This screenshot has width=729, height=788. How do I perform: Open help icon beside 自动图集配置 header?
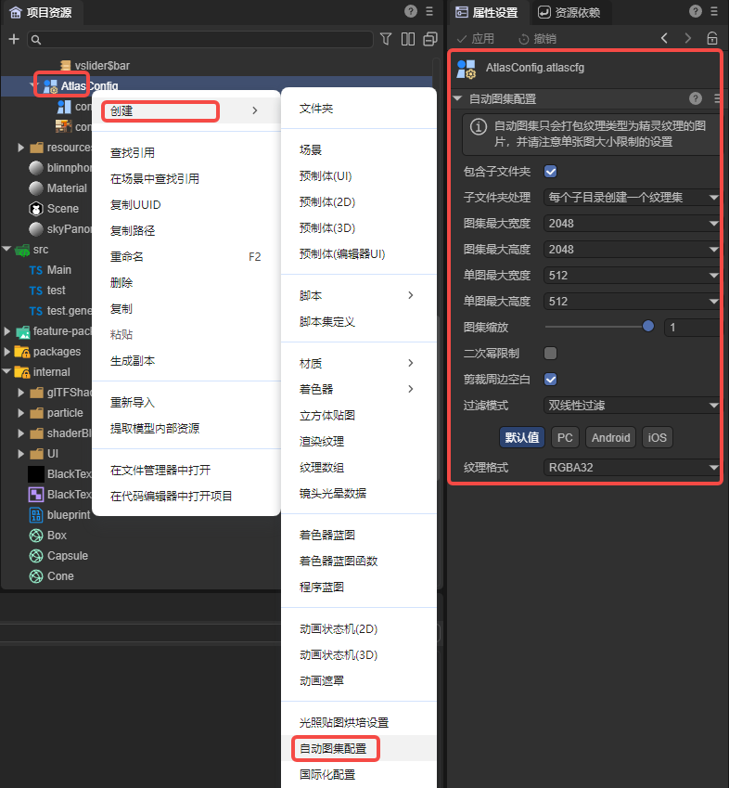pyautogui.click(x=696, y=98)
